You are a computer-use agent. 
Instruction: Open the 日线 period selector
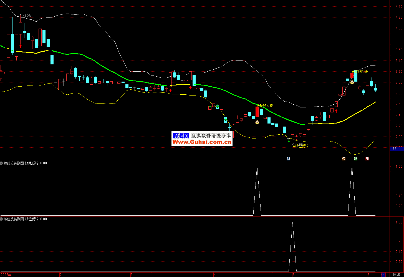[x=397, y=275]
